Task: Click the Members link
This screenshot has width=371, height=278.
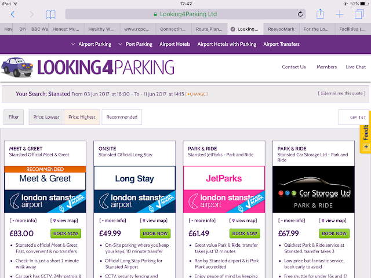Action: click(x=327, y=67)
